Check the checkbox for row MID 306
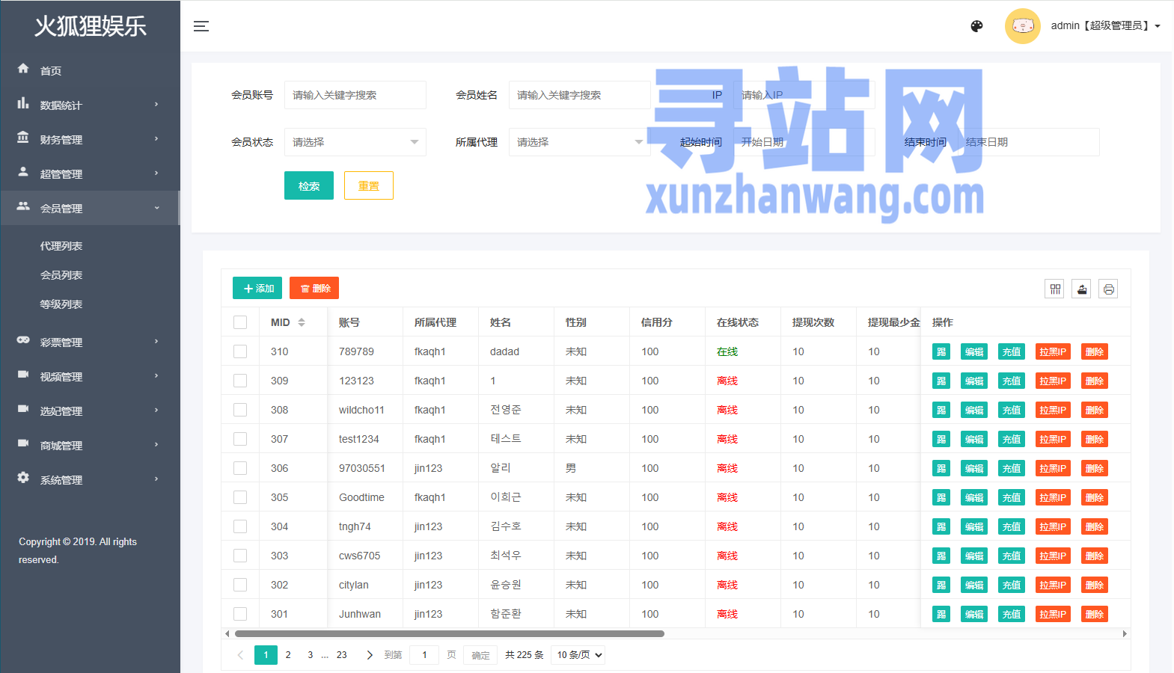The height and width of the screenshot is (673, 1174). [240, 468]
